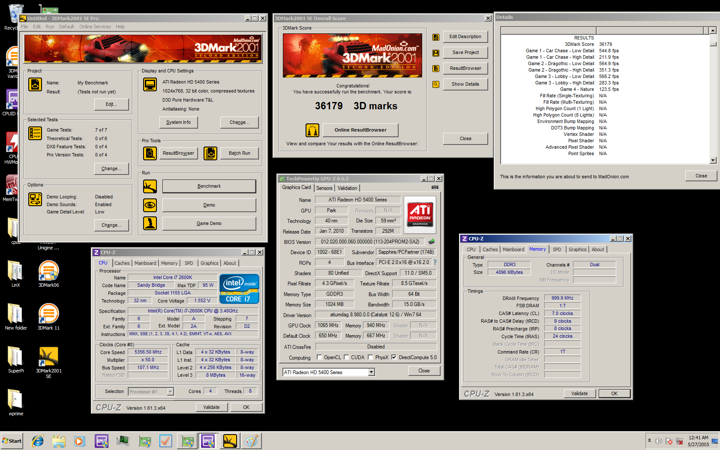Click the ResultBrowser magnifier icon in Pro Tools
The height and width of the screenshot is (450, 720).
click(x=150, y=153)
